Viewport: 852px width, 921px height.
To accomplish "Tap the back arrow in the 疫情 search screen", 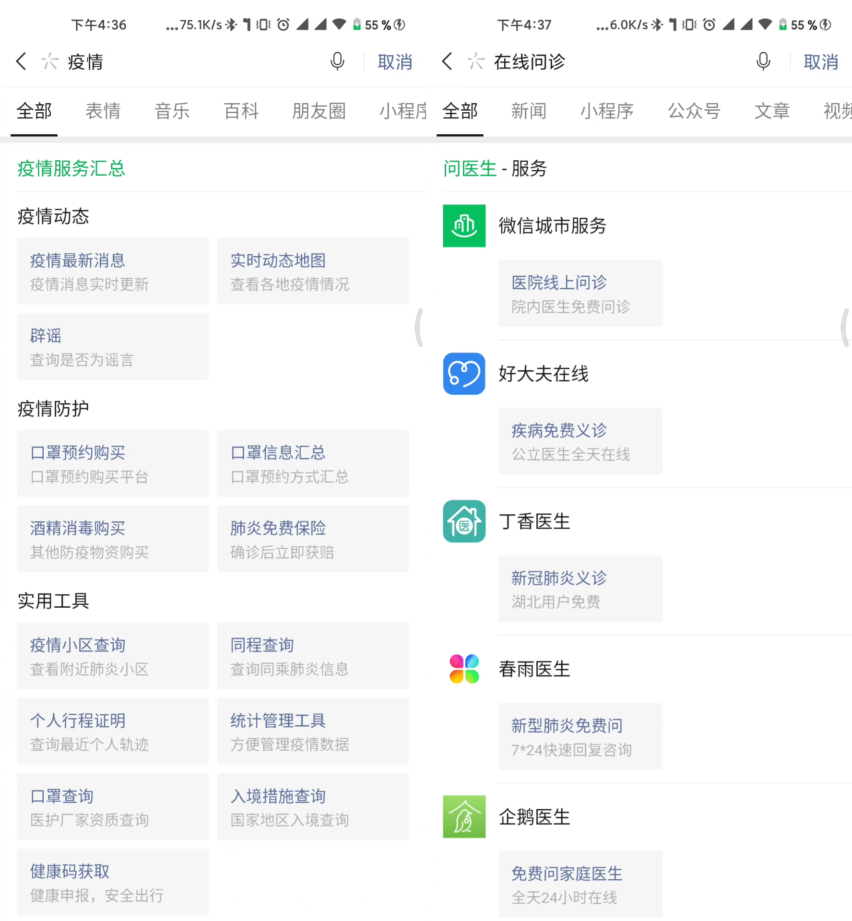I will [21, 61].
